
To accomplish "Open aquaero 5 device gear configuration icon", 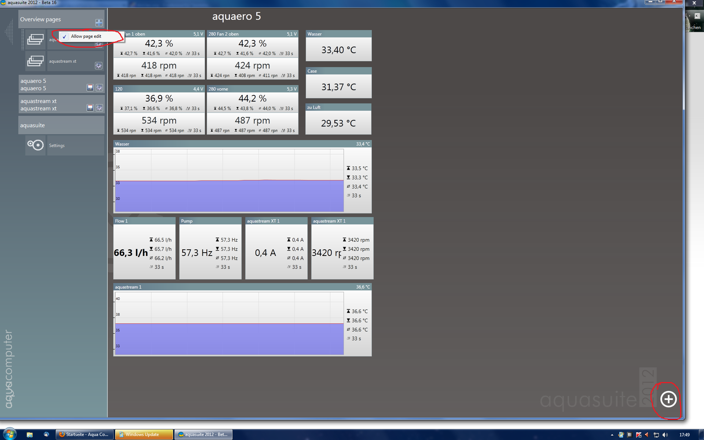I will tap(99, 88).
